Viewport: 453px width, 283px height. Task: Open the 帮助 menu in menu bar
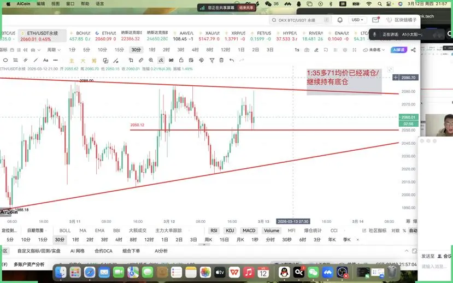(85, 4)
